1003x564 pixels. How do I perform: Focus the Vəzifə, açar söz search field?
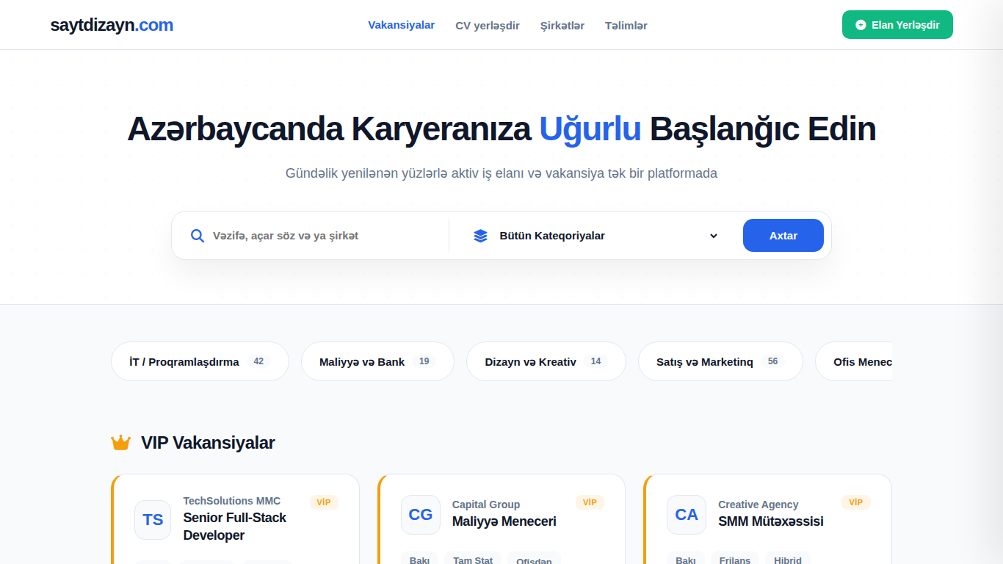pyautogui.click(x=323, y=236)
